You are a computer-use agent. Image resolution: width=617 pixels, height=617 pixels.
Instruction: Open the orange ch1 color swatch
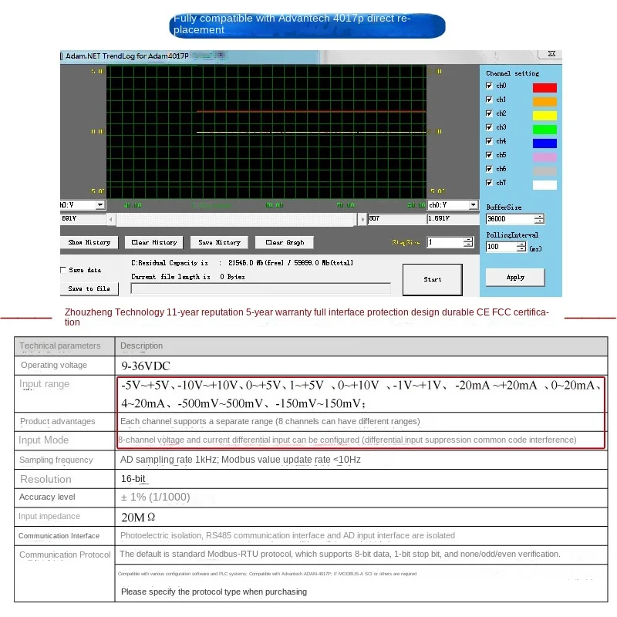click(545, 102)
